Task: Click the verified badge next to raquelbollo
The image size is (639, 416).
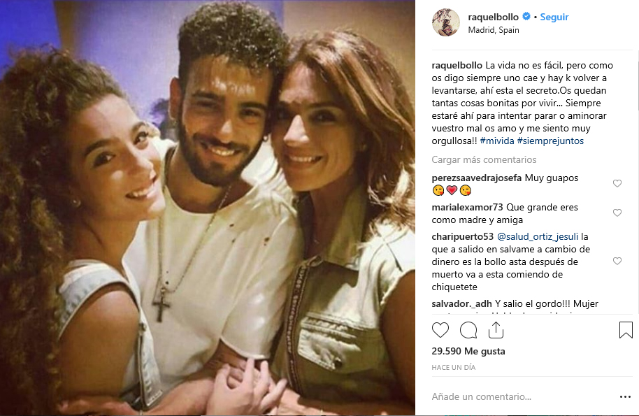Action: [526, 16]
